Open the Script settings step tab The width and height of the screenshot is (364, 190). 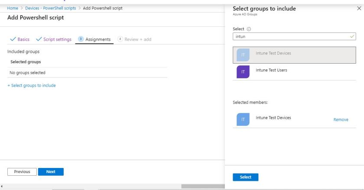pos(54,39)
